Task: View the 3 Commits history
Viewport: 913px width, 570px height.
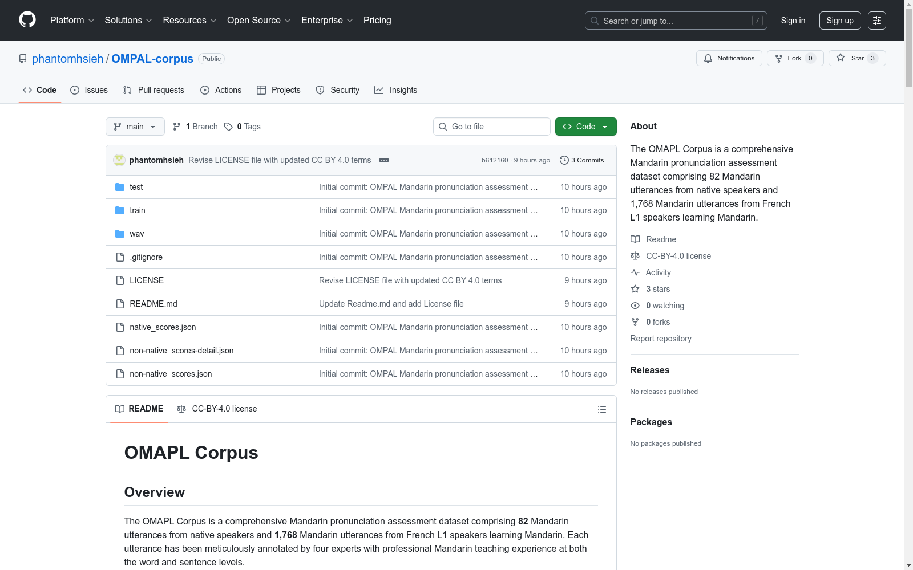Action: pos(581,160)
